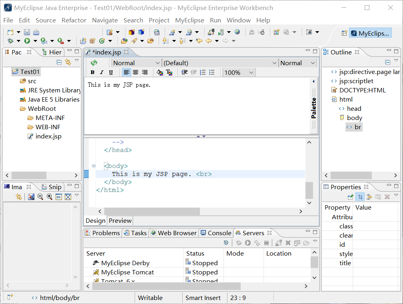Screen dimensions: 403x304
Task: Click the green Run button icon
Action: pos(27,41)
